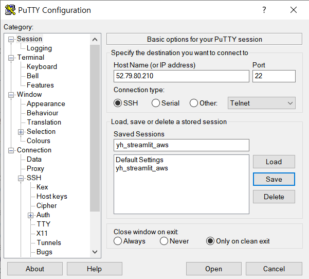Select the Other connection type radio
The image size is (309, 279).
tap(194, 103)
